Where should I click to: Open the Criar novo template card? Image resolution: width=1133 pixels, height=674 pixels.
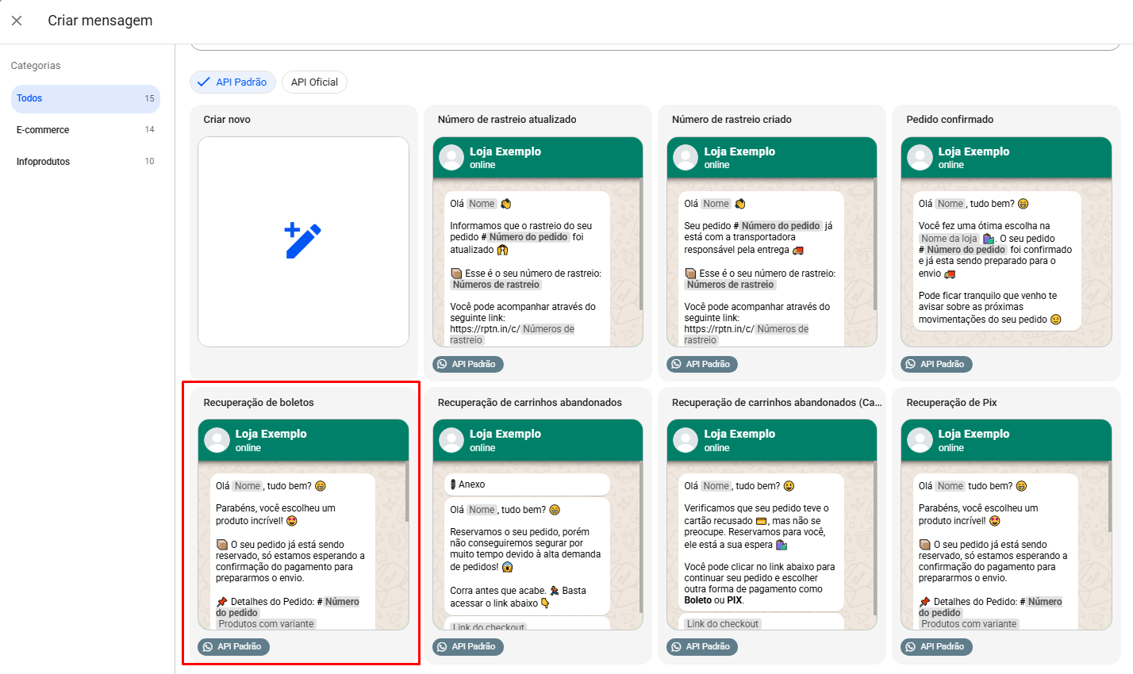click(x=303, y=242)
